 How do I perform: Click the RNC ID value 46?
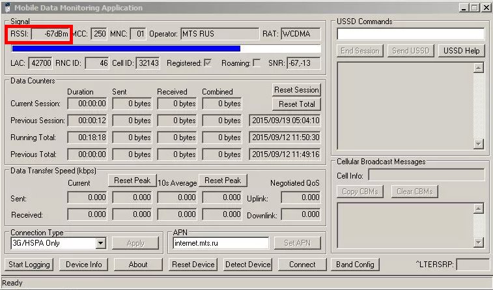pos(97,63)
